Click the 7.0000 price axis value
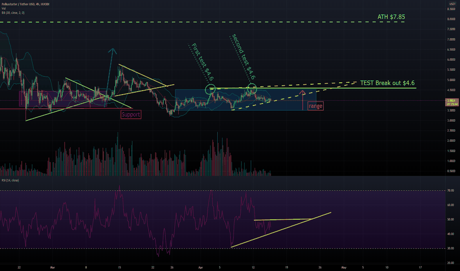The height and width of the screenshot is (271, 460). [x=451, y=39]
